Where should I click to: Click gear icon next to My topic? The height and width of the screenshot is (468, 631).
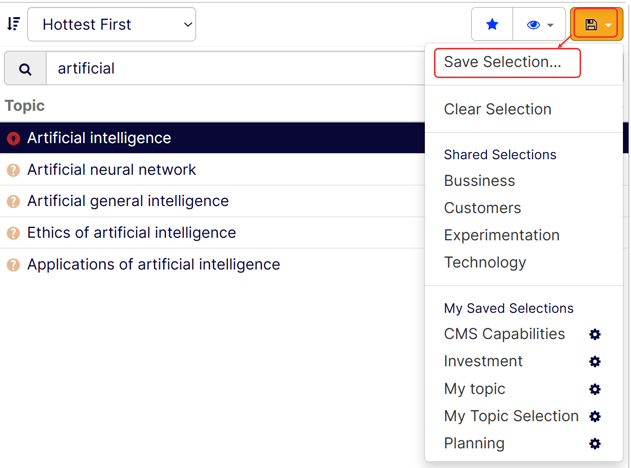coord(595,389)
